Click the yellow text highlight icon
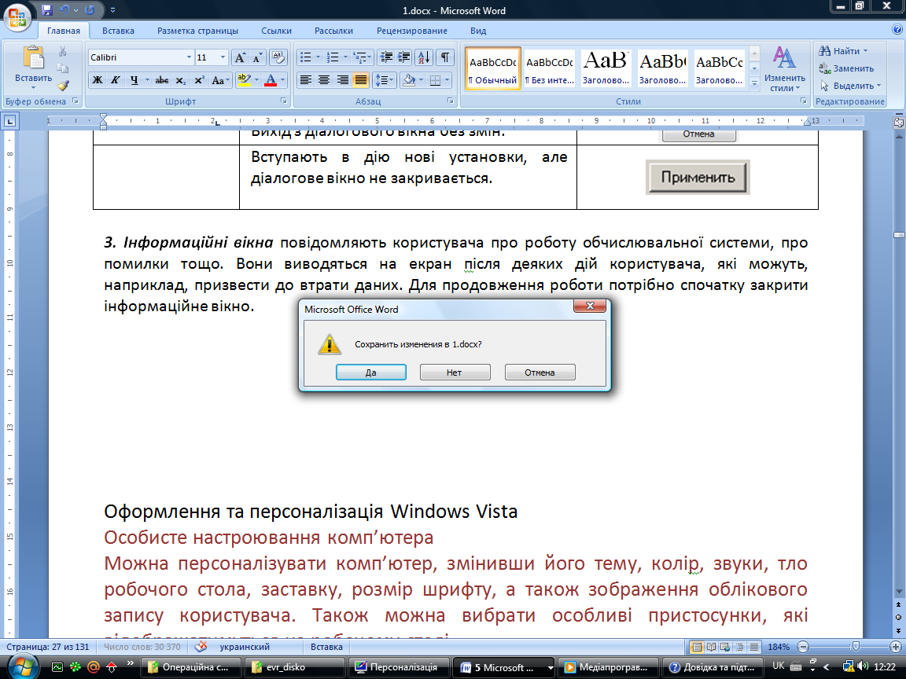 [x=245, y=80]
